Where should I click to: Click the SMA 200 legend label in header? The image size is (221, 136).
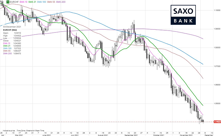tap(61, 2)
